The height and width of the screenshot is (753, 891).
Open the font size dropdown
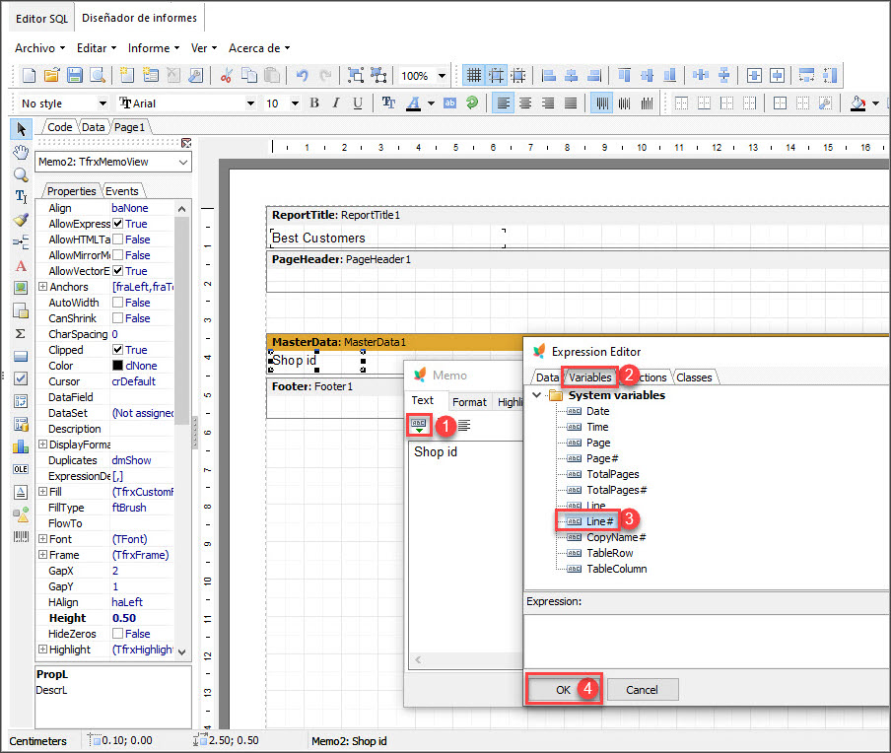pyautogui.click(x=295, y=103)
